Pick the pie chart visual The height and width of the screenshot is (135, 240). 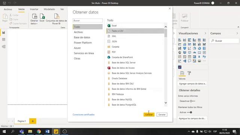(x=194, y=48)
